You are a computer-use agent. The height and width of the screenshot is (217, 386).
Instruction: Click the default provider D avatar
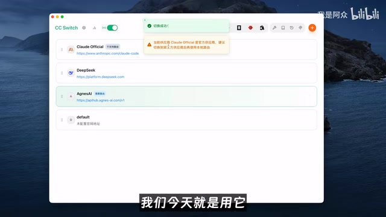tap(71, 120)
